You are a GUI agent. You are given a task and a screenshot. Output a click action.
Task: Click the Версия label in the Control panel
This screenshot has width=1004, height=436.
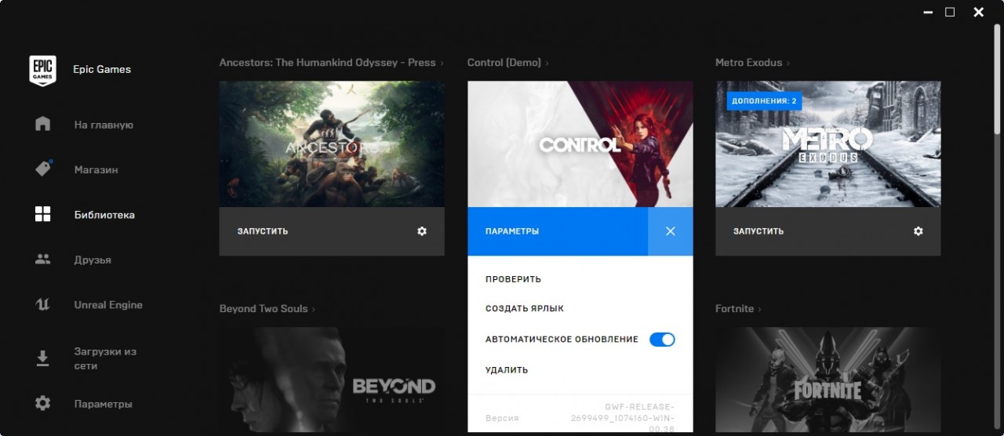tap(502, 419)
